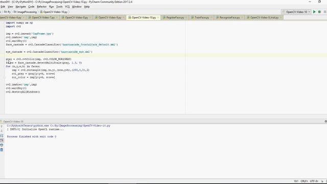Screen dimensions: 327x184
Task: Click line separator CRLF in status bar
Action: (x=304, y=181)
